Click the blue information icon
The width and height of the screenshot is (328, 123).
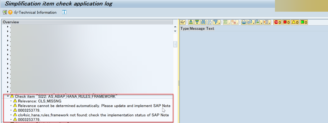pyautogui.click(x=64, y=12)
